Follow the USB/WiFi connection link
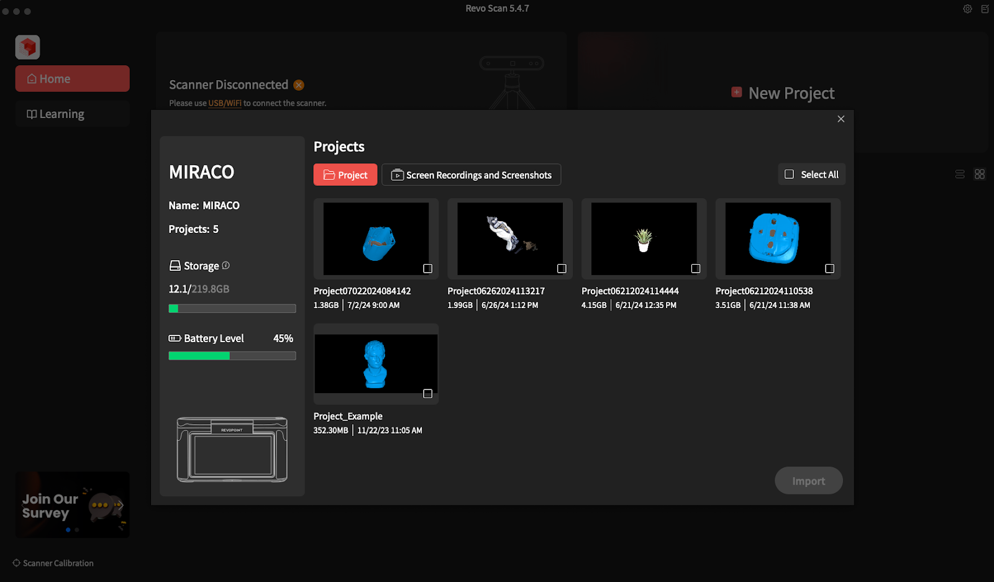Screen dimensions: 994x582 [x=225, y=103]
